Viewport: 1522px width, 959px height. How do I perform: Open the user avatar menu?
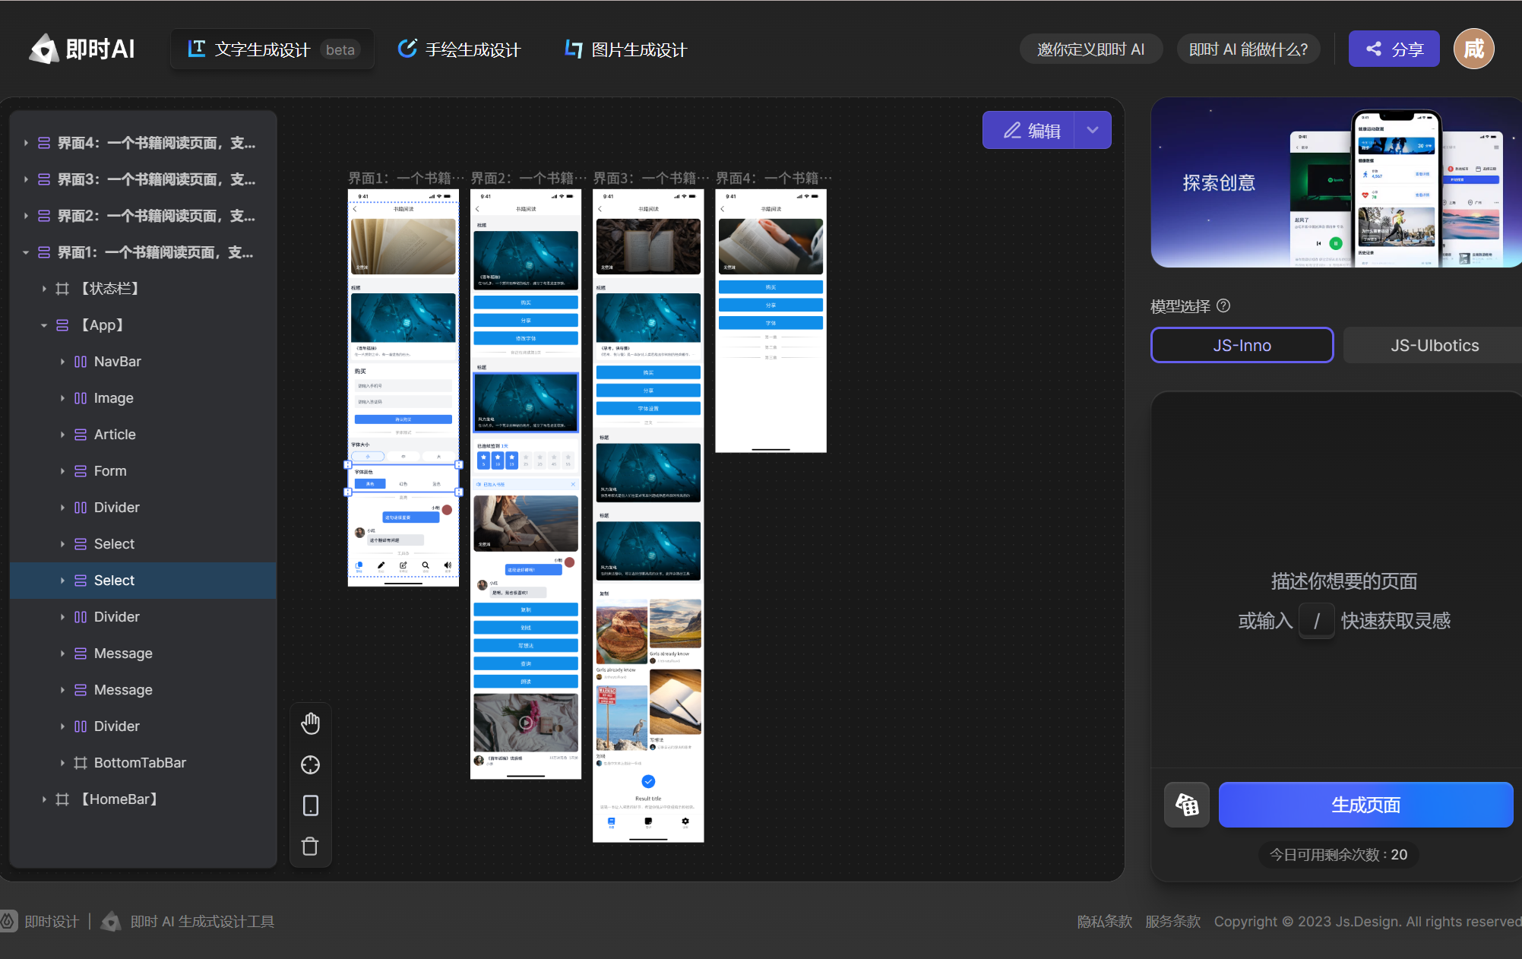pyautogui.click(x=1473, y=49)
